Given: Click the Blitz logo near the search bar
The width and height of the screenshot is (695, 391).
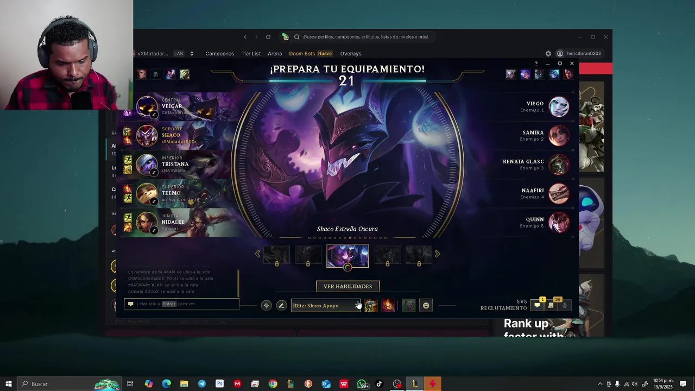Looking at the screenshot, I should click(x=285, y=37).
